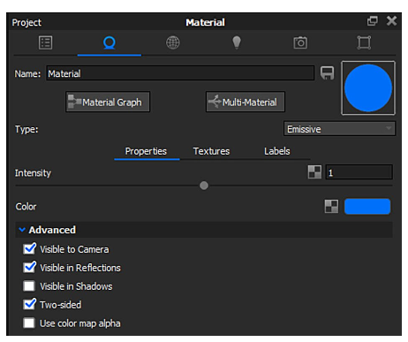Close the Project panel

pyautogui.click(x=392, y=21)
